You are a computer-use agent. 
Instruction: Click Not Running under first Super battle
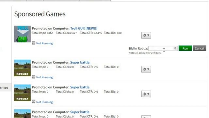point(44,77)
